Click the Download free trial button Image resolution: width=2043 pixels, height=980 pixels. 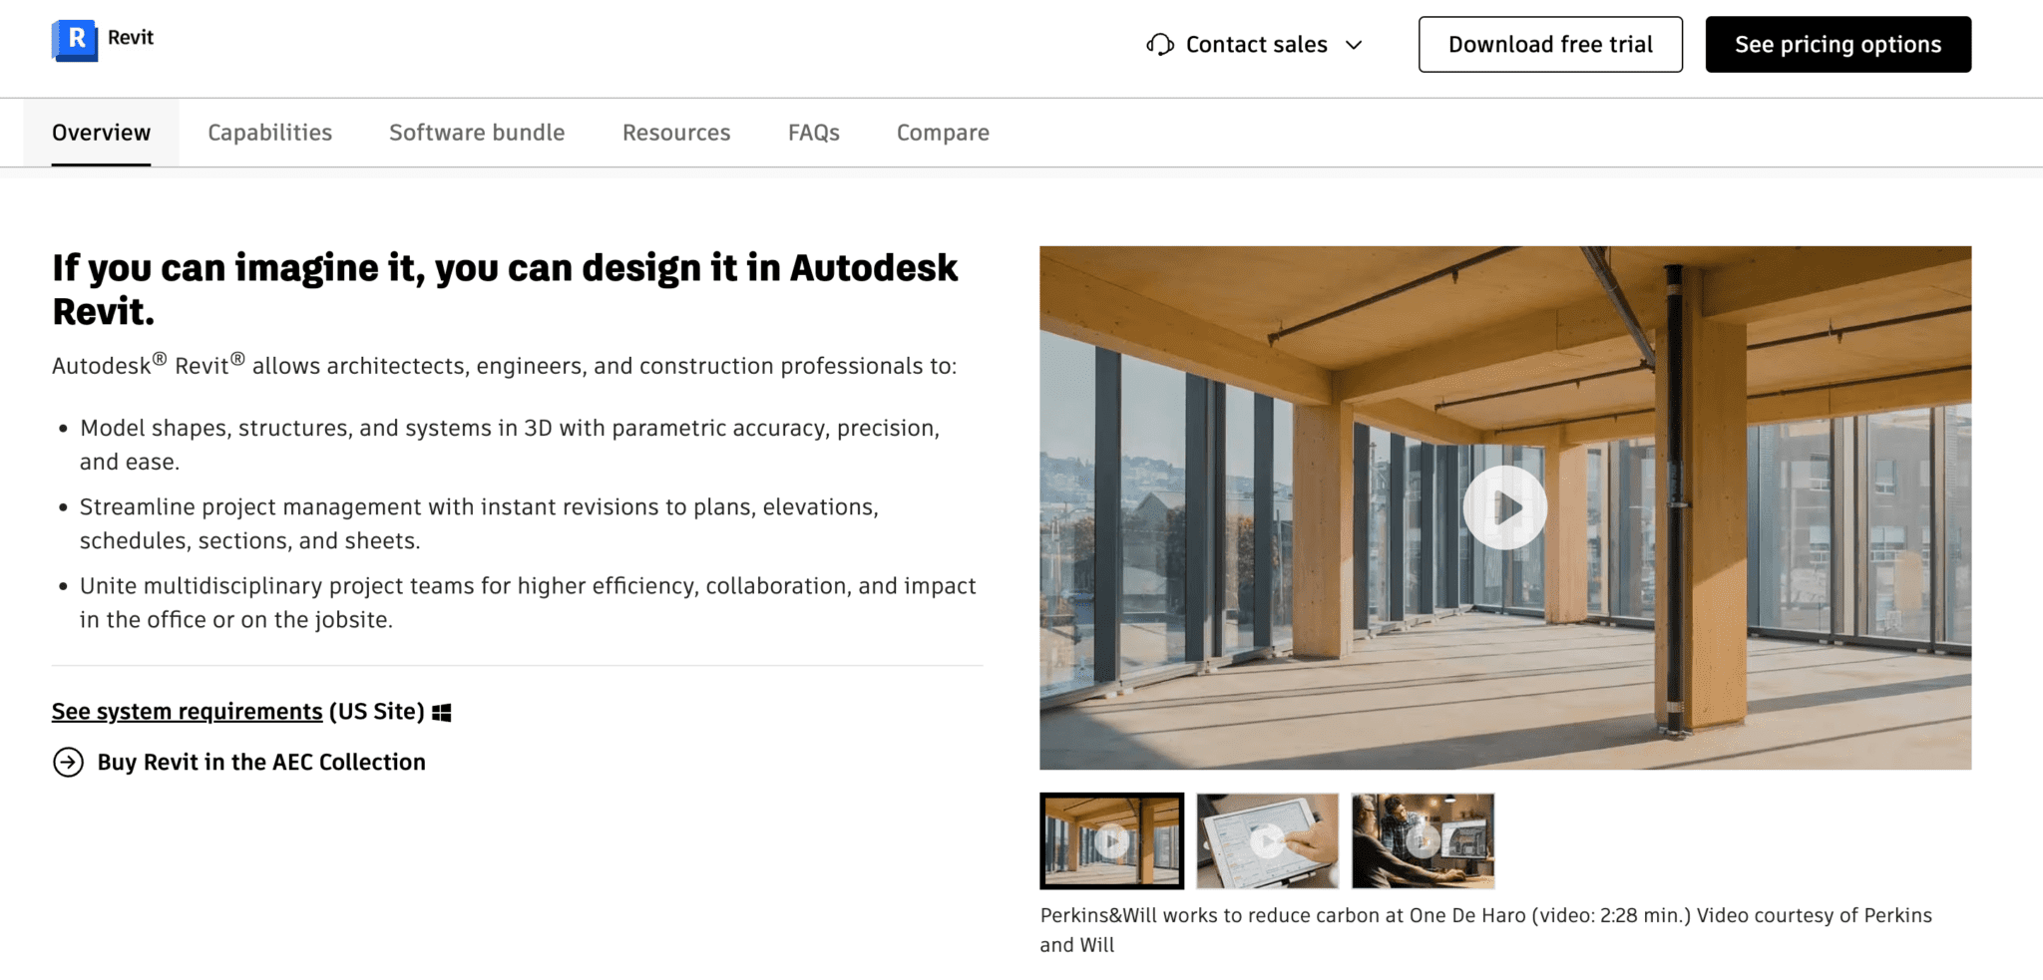point(1549,44)
